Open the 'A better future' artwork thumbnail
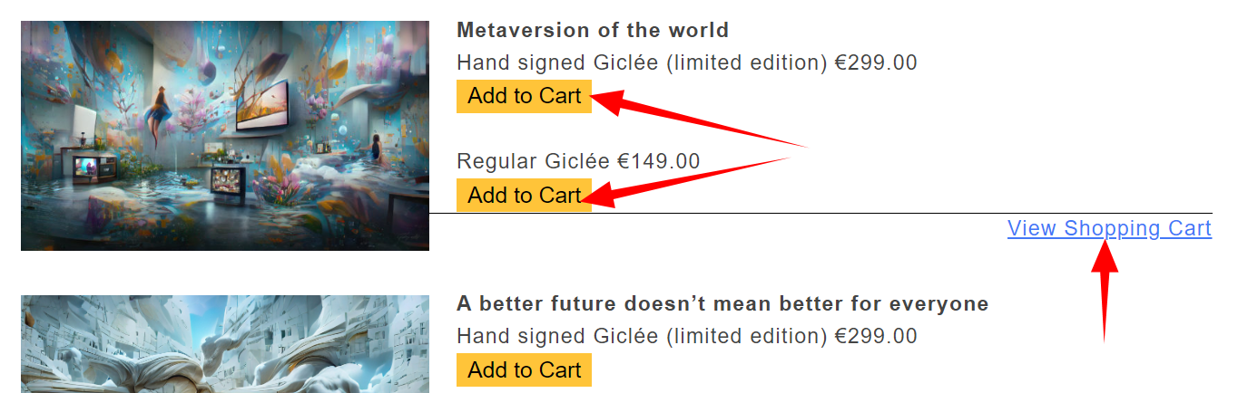Screen dimensions: 1238x393 [x=224, y=344]
